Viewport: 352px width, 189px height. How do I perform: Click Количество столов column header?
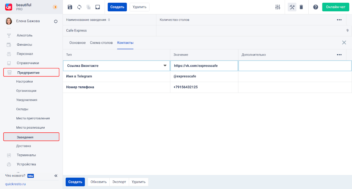pos(174,20)
